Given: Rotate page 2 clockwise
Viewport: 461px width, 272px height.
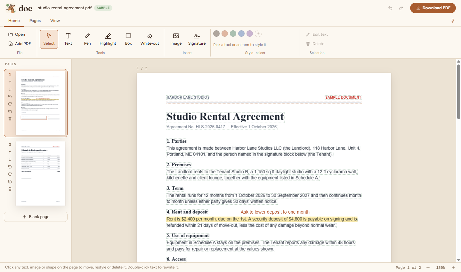Looking at the screenshot, I should [10, 174].
